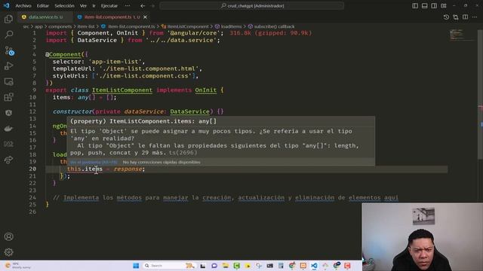Click 'response' on line 20

pyautogui.click(x=128, y=169)
